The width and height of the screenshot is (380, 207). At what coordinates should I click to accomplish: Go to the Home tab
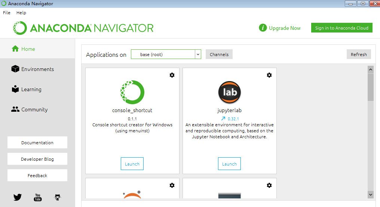tap(37, 49)
